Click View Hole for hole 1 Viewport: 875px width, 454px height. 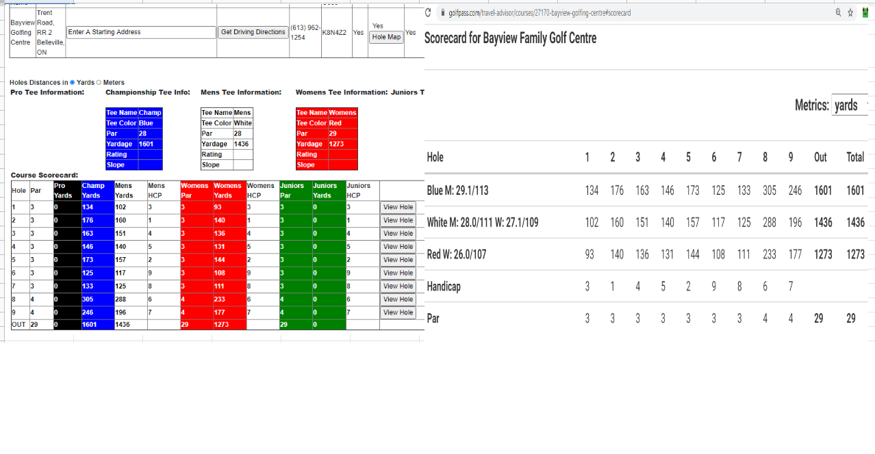click(x=398, y=207)
